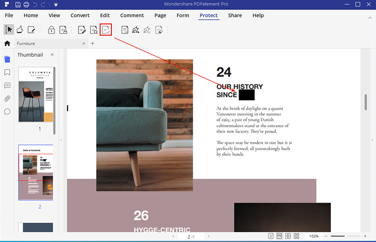Go to next page arrow
This screenshot has width=376, height=242.
coord(209,236)
